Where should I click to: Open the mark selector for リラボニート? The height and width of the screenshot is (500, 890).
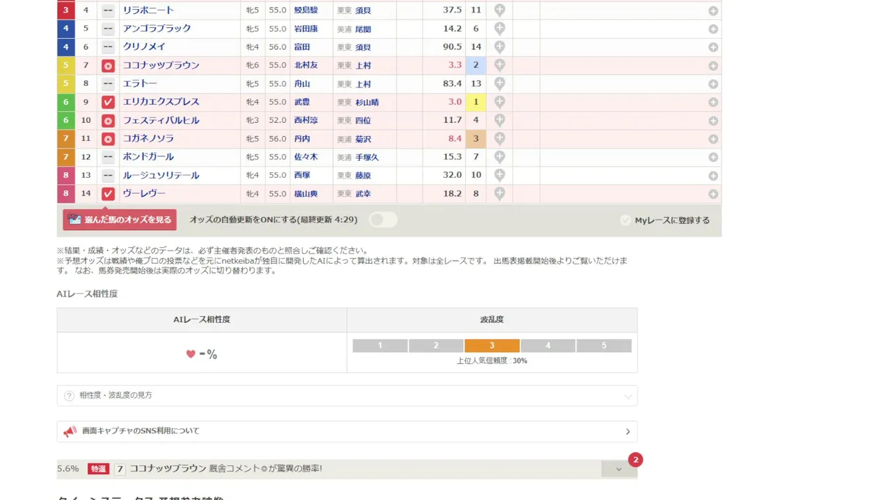point(108,10)
